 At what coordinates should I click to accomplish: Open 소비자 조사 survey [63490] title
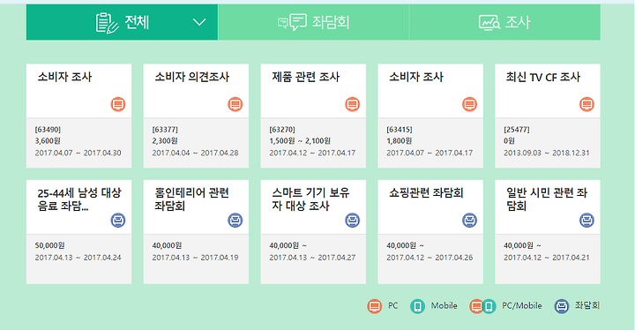64,77
